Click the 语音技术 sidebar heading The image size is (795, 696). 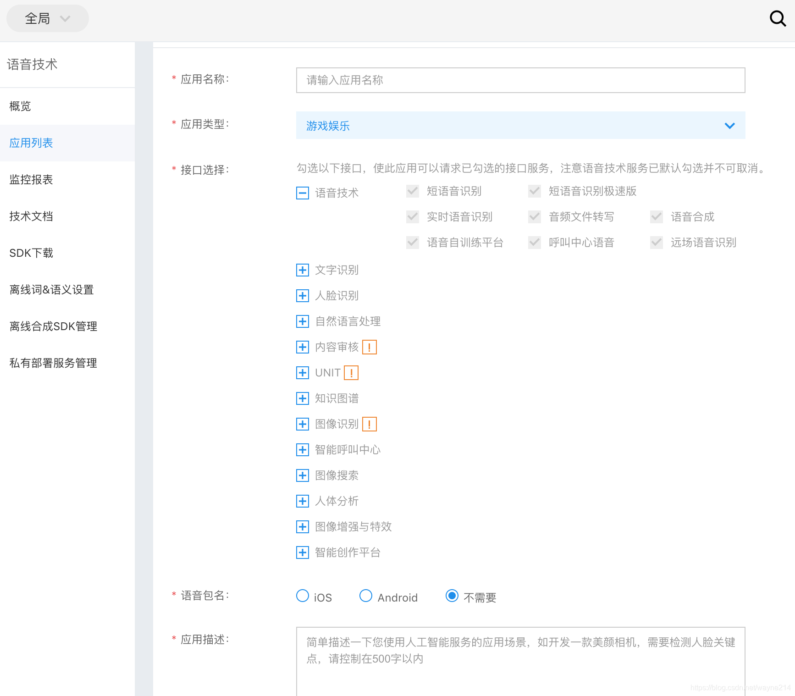(32, 65)
